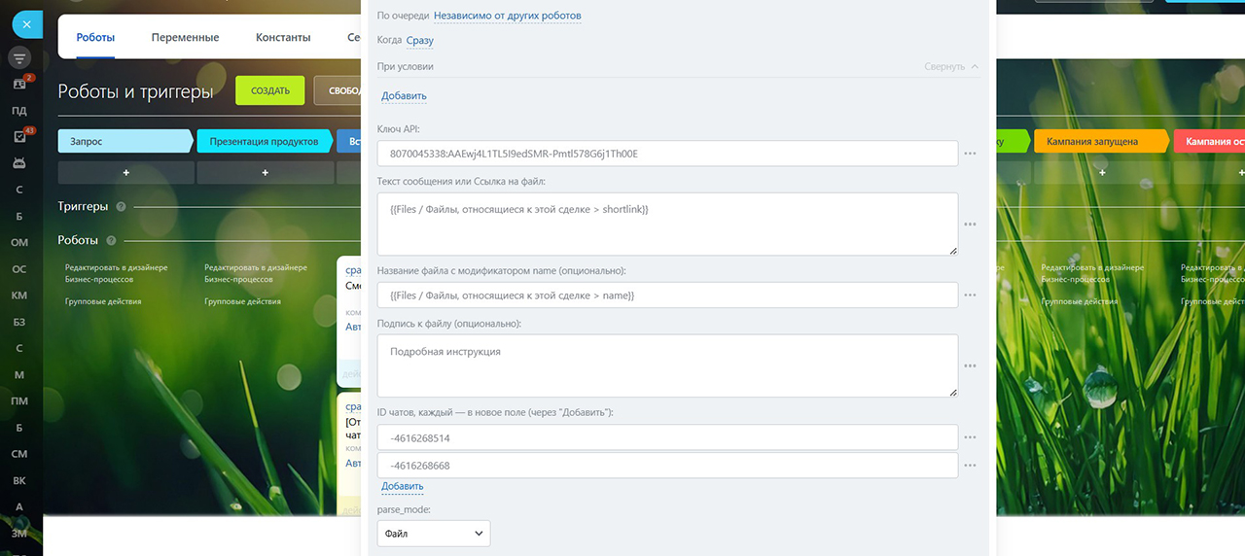Open menu dots next to the message text field

coord(970,225)
